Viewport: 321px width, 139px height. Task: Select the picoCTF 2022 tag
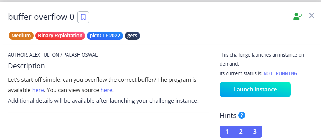(105, 36)
